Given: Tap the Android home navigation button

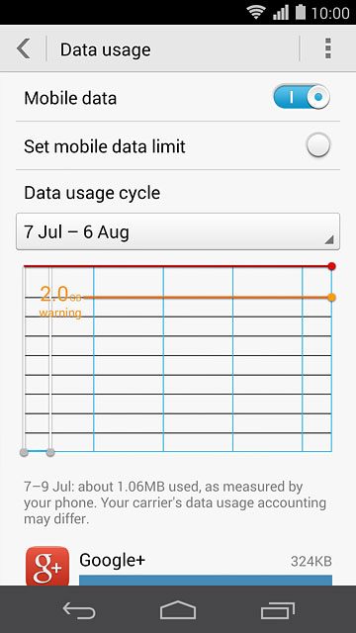Looking at the screenshot, I should pos(178,610).
